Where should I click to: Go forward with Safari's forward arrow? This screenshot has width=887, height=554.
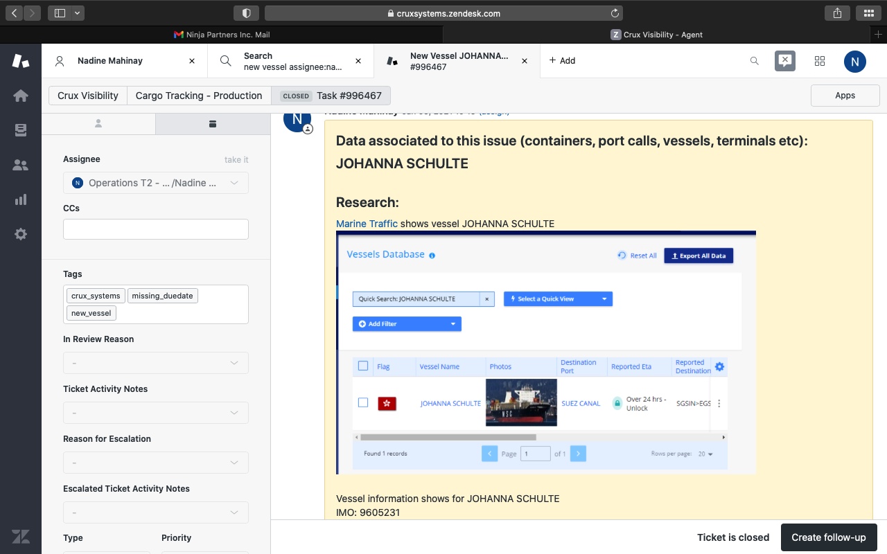point(33,13)
